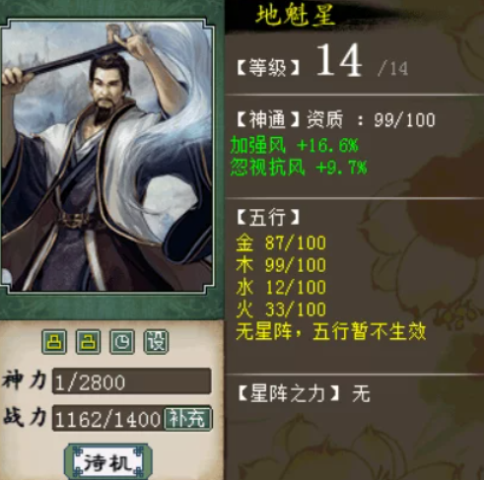Screen dimensions: 484x480
Task: Select the 水 12/100 element row
Action: point(281,287)
